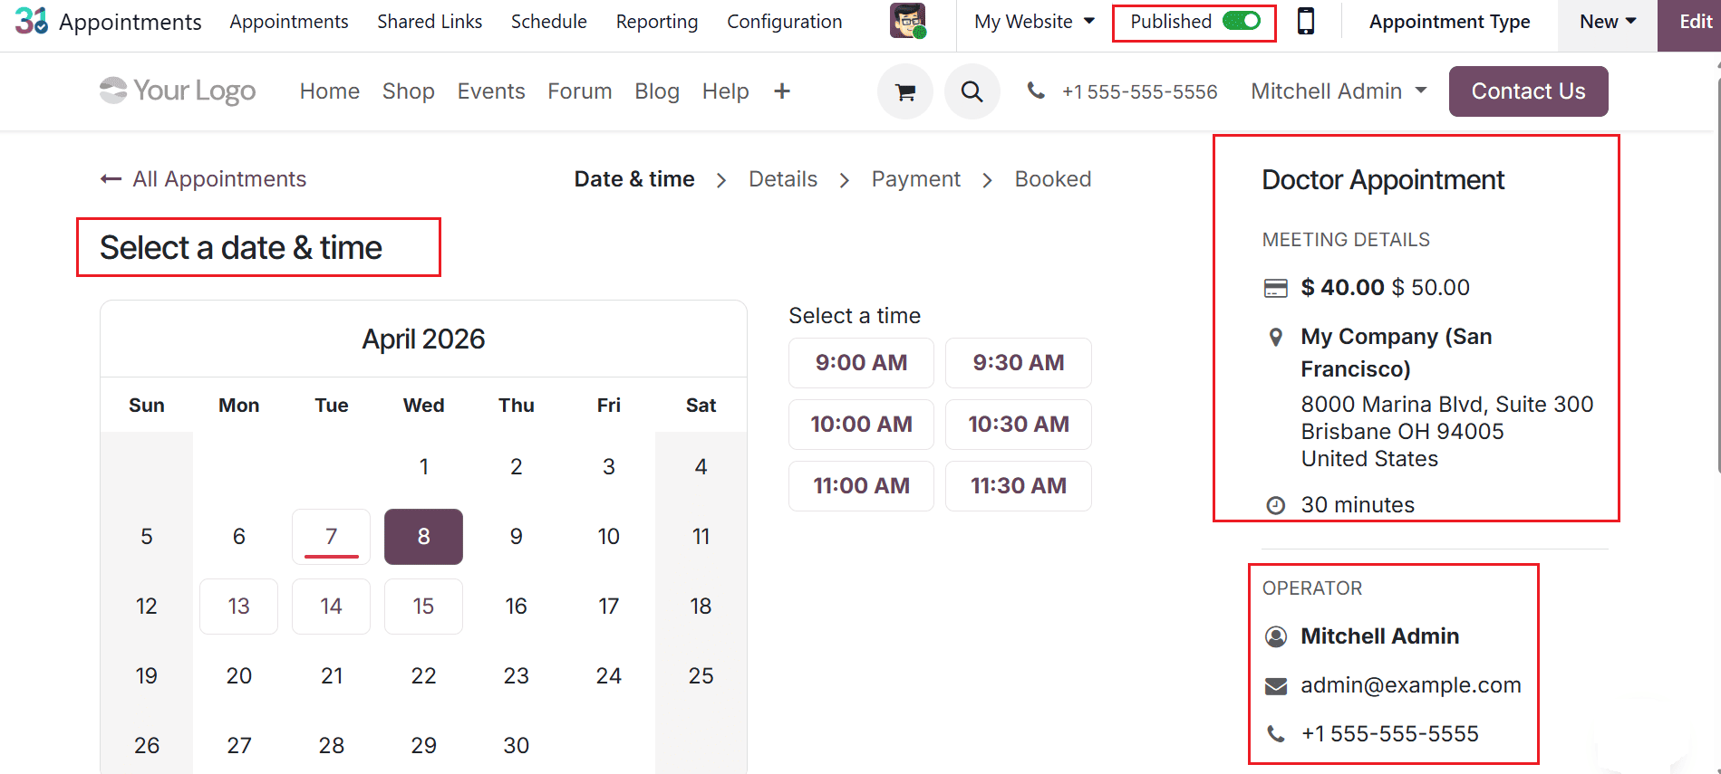Screen dimensions: 1721x774
Task: Click the location pin beside My Company
Action: pyautogui.click(x=1276, y=337)
